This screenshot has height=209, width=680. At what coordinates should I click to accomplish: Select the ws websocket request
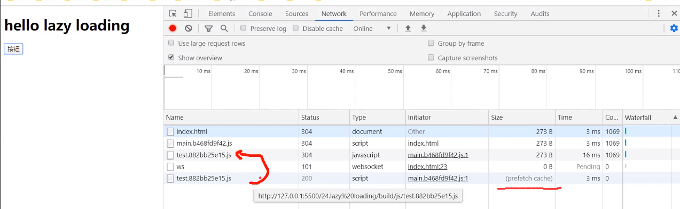click(422, 166)
